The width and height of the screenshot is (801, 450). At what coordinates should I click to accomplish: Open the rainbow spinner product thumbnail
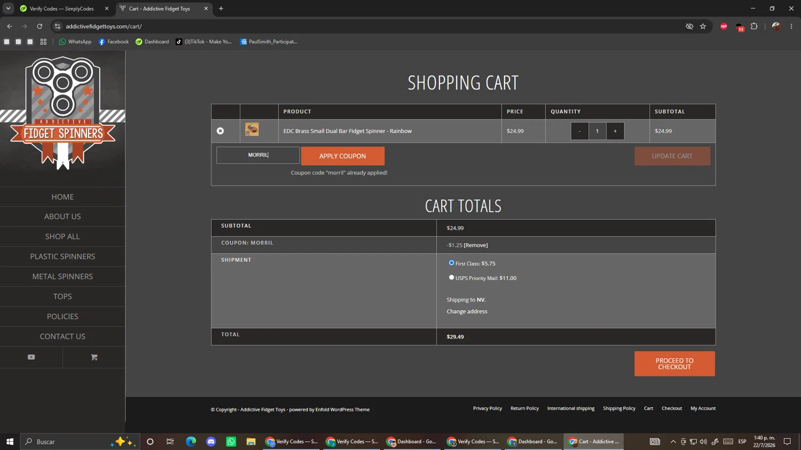(252, 129)
